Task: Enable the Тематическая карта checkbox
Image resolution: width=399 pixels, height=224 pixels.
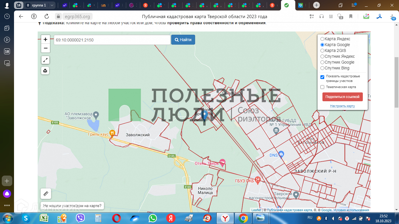Action: [322, 87]
